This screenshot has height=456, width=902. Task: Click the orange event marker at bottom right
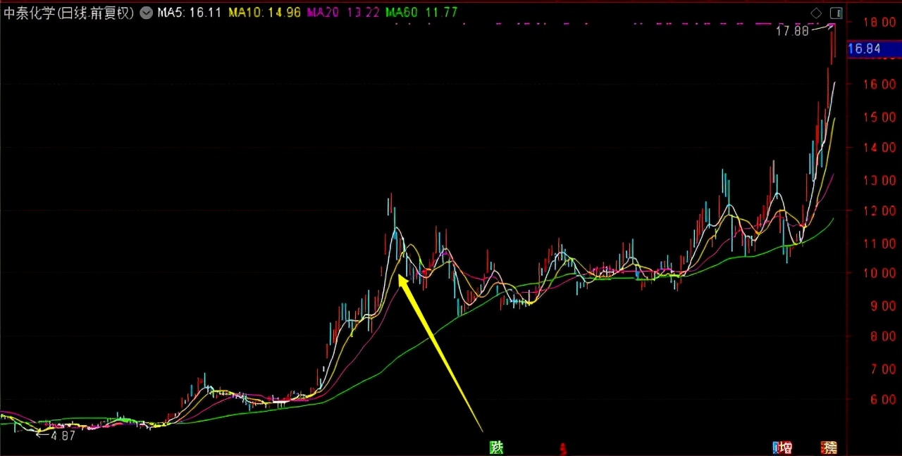point(829,448)
